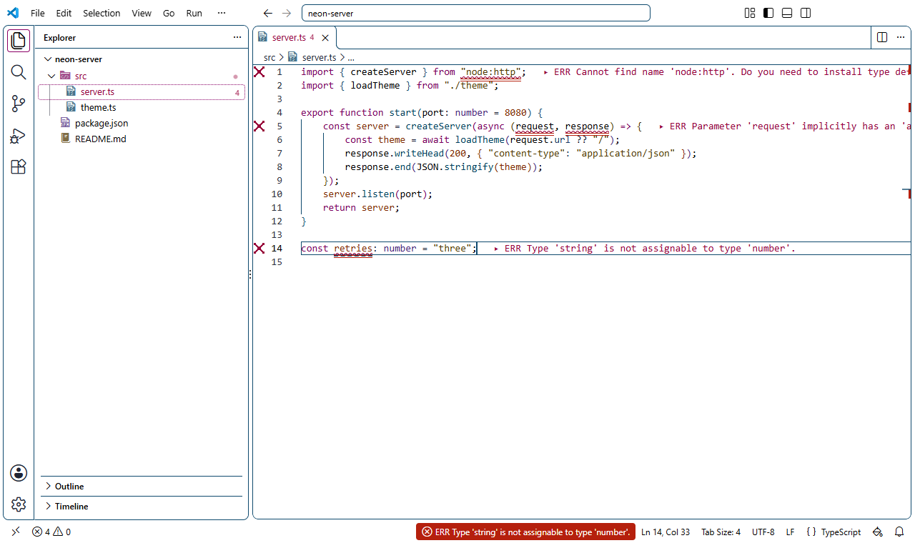
Task: Change end of line sequence LF
Action: tap(790, 532)
